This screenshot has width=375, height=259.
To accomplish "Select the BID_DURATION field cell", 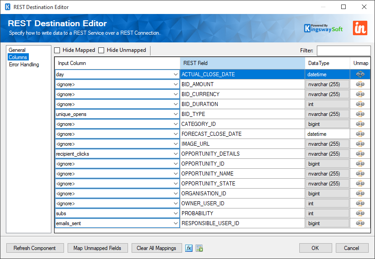I will (x=242, y=104).
